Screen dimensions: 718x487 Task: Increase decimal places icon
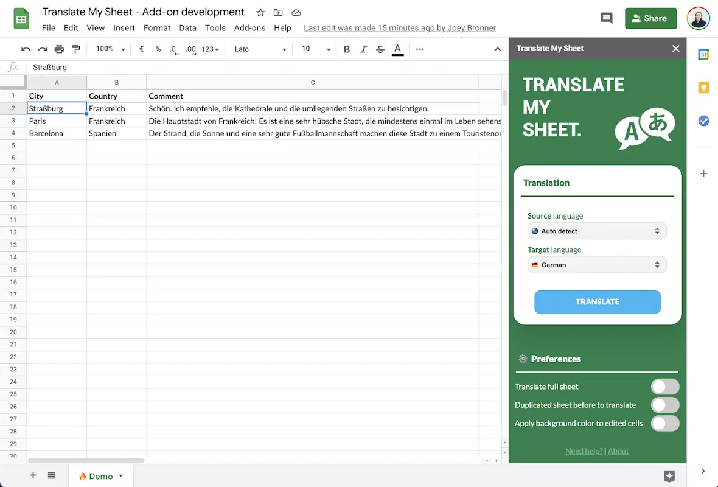pyautogui.click(x=190, y=49)
